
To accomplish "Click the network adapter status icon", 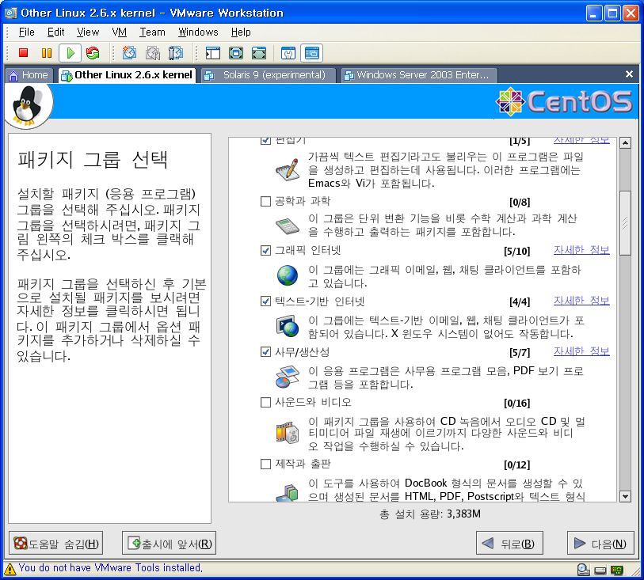I will pyautogui.click(x=615, y=569).
